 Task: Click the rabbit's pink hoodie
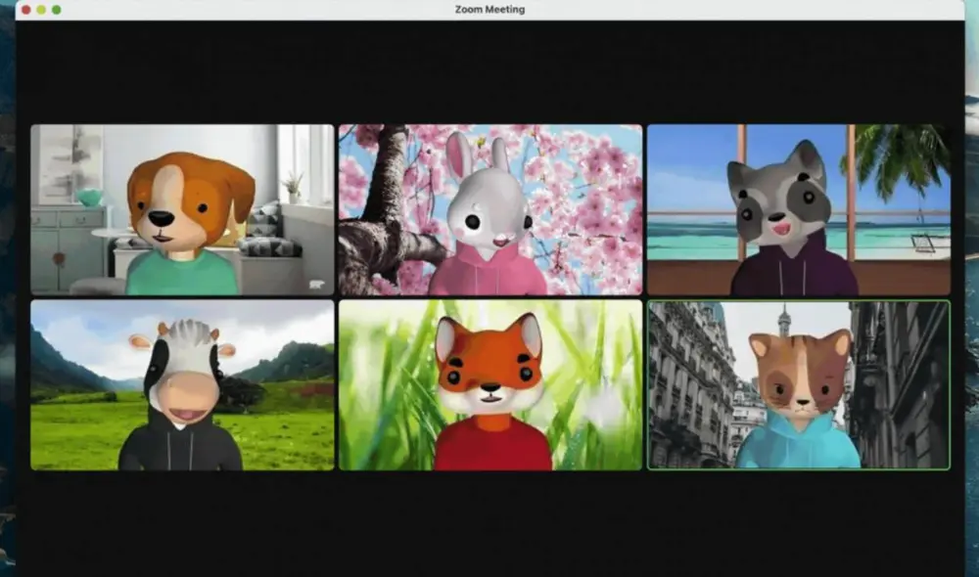[x=487, y=274]
